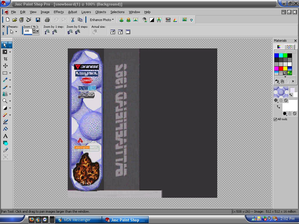
Task: Open the swatch options arrow menu
Action: point(293,81)
